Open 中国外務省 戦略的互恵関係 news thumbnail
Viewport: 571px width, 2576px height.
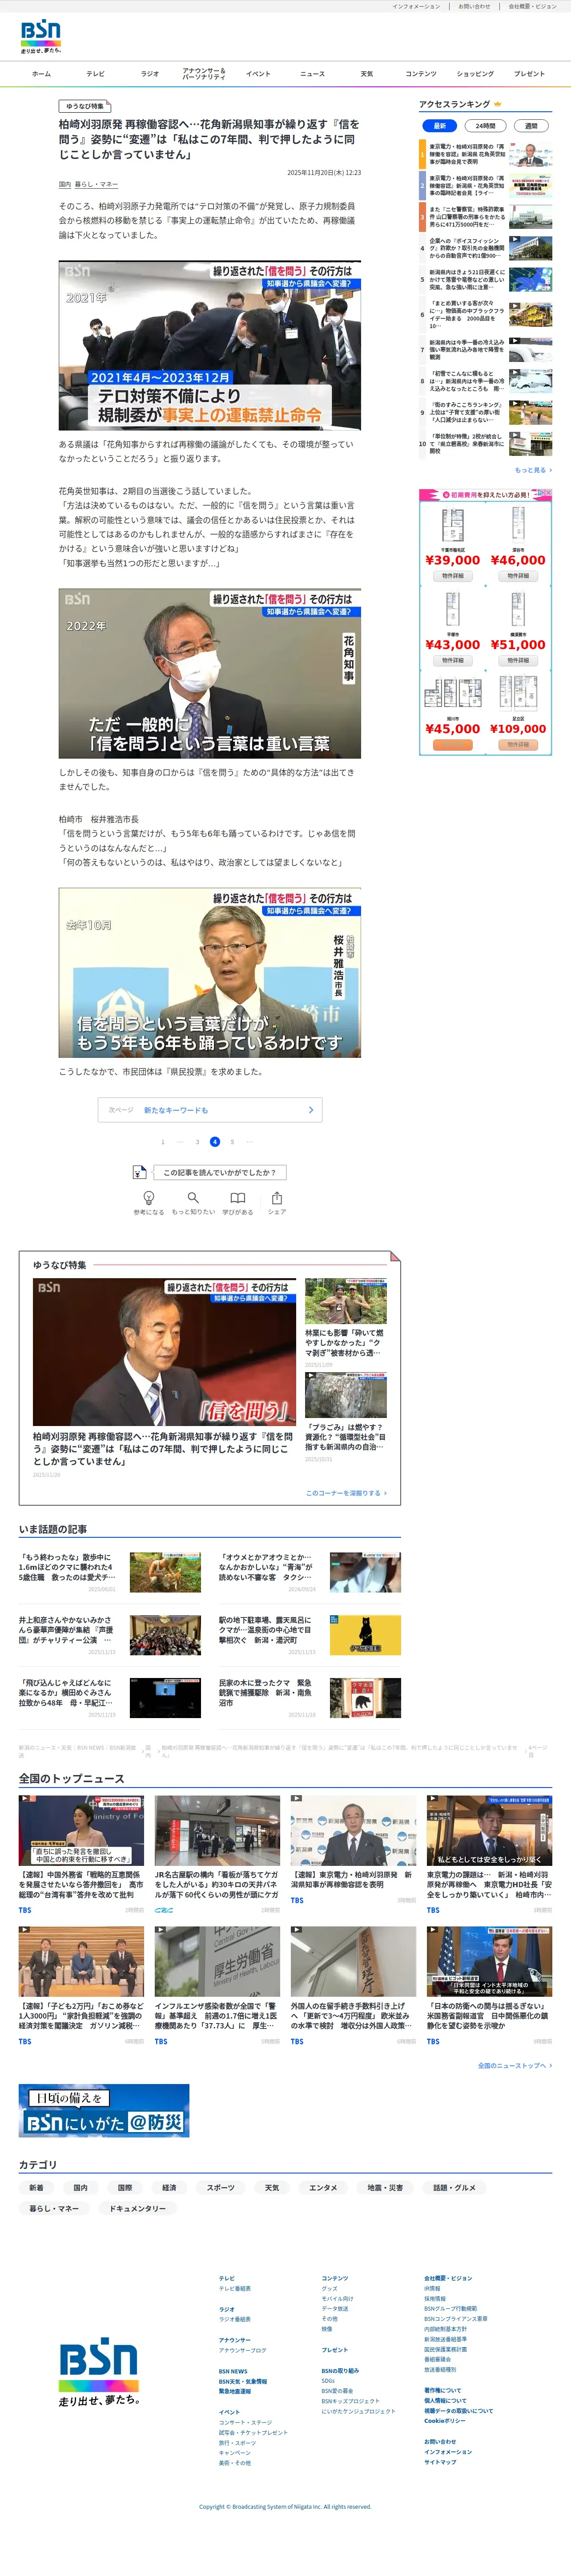tap(81, 1831)
